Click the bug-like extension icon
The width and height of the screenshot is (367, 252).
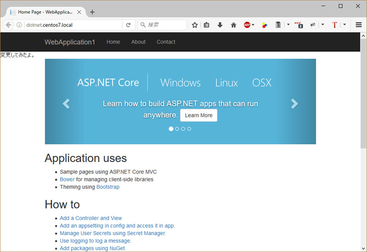[x=313, y=25]
